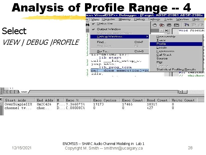
Task: Click the End Addr column header
Action: (45, 100)
